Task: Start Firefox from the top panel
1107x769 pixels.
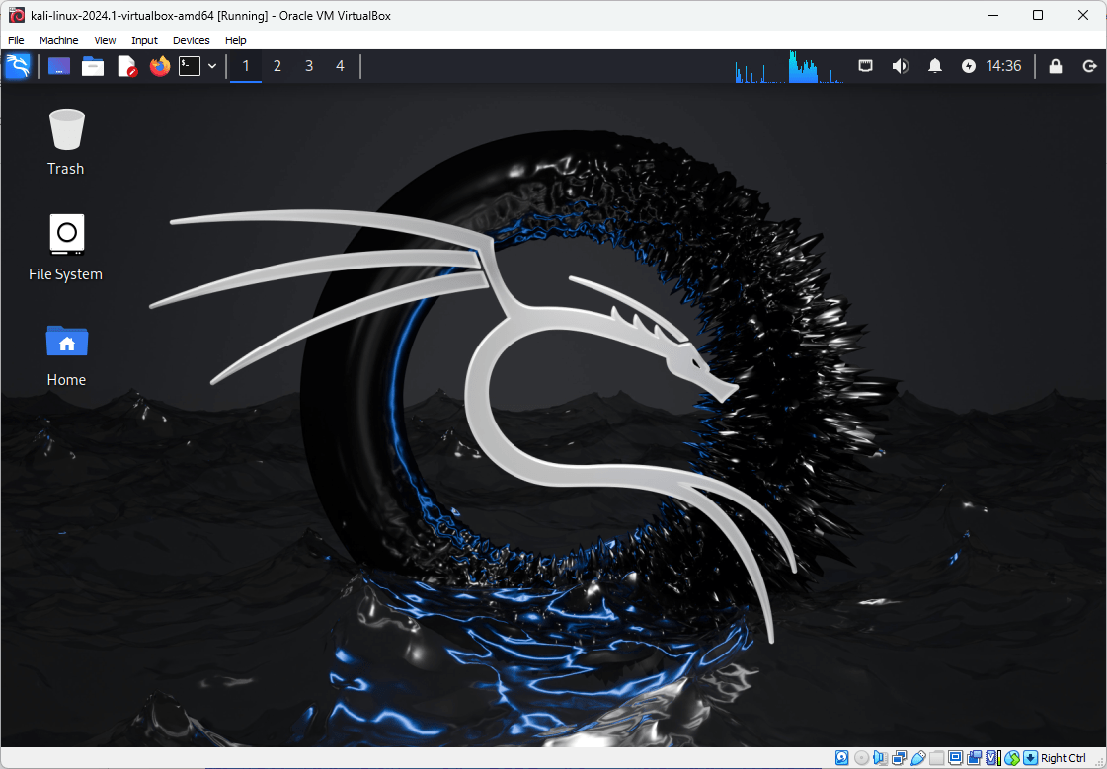Action: point(159,66)
